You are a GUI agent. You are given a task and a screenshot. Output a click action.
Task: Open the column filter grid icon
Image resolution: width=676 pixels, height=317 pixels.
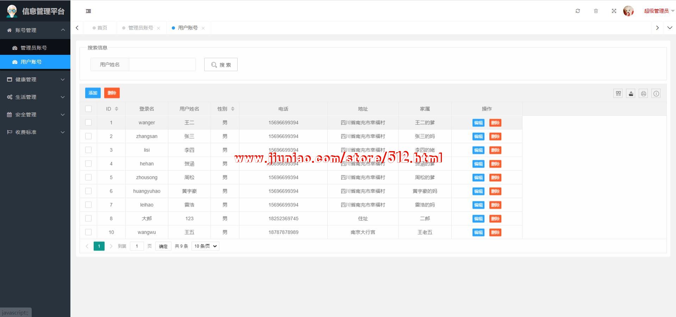pos(618,93)
